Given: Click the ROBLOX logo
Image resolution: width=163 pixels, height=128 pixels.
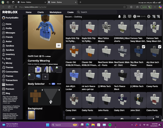Looking at the screenshot, I should coord(10,12).
